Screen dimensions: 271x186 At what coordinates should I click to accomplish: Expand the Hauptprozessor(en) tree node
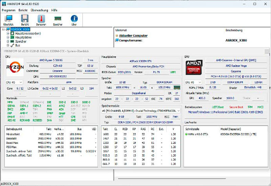point(8,33)
